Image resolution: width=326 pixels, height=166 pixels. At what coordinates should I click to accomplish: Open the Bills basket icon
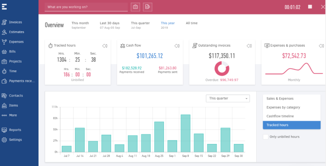click(x=4, y=51)
